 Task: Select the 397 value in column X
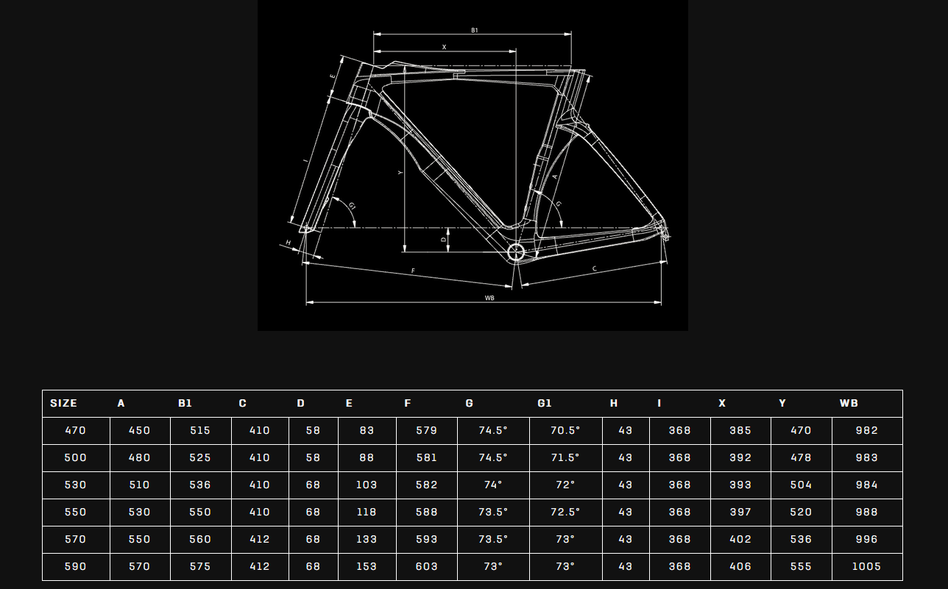pos(740,512)
